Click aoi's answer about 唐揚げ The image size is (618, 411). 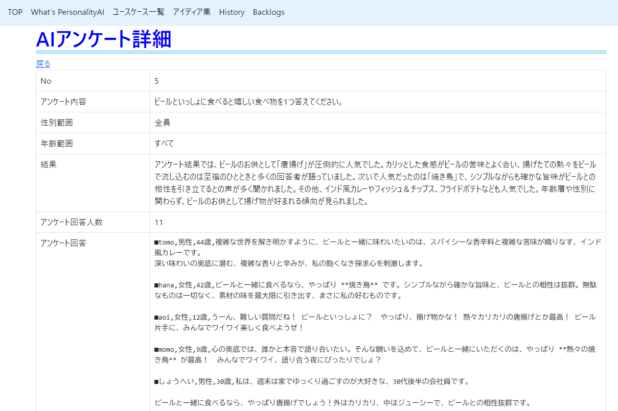pos(376,322)
